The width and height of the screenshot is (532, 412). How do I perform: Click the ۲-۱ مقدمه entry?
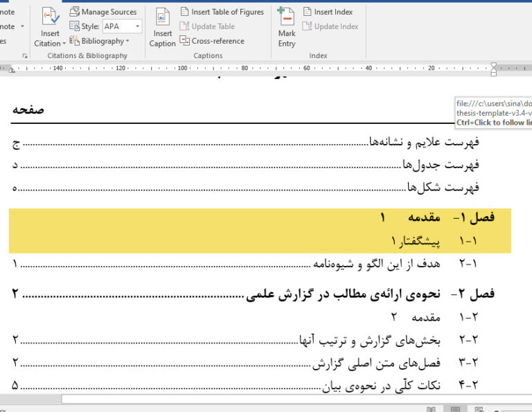434,317
